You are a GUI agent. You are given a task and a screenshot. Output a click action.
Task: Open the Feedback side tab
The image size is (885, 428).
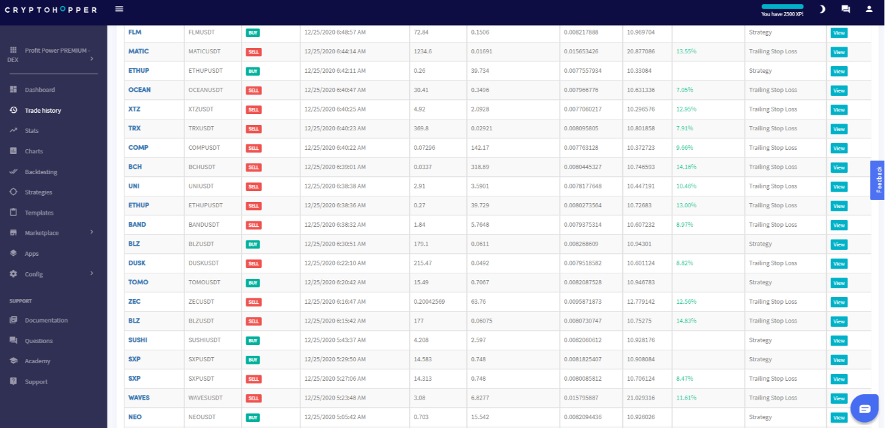click(x=878, y=180)
